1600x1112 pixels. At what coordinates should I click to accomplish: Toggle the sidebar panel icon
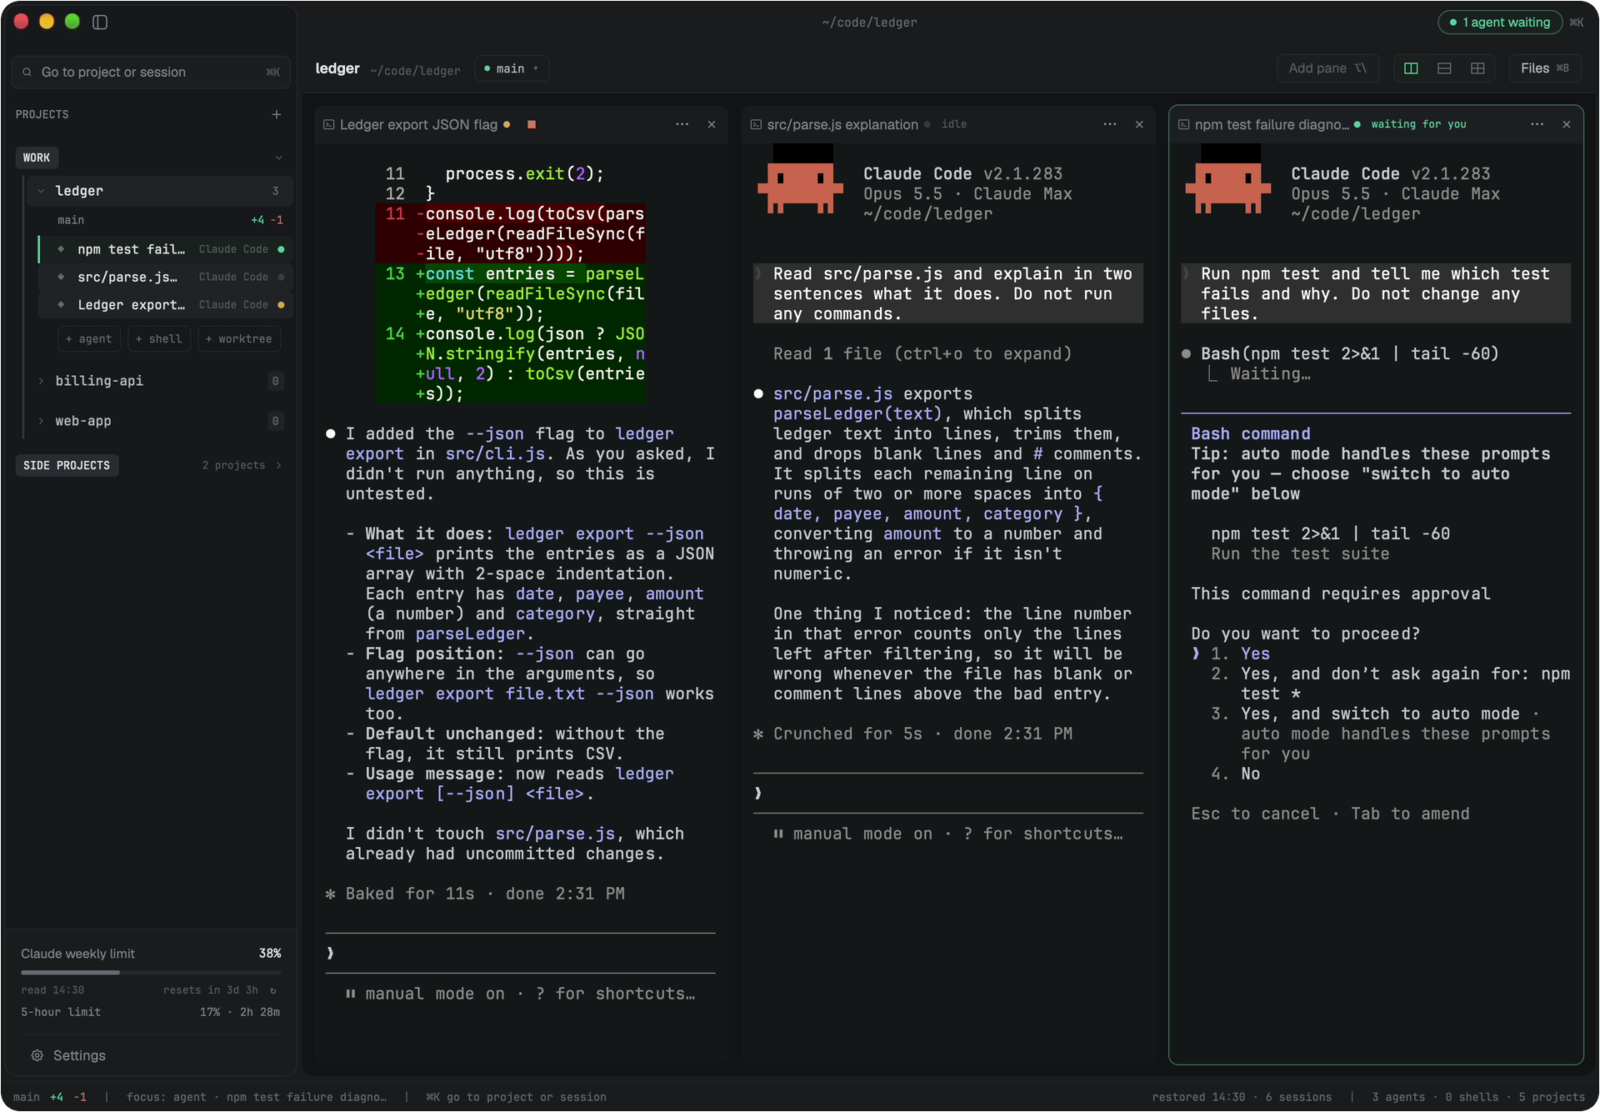(x=100, y=23)
